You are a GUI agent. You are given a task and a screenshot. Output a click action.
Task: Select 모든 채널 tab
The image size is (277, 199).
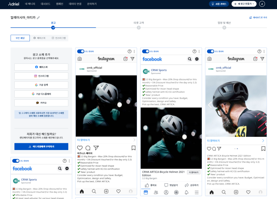[x=20, y=38]
